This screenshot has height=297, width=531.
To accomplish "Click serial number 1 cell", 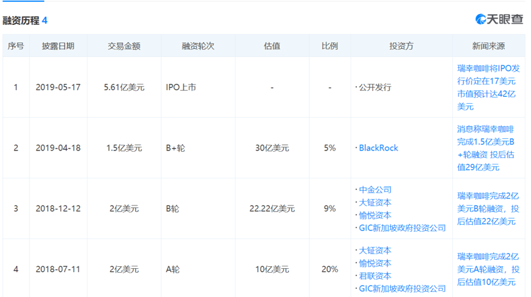I will pos(15,88).
